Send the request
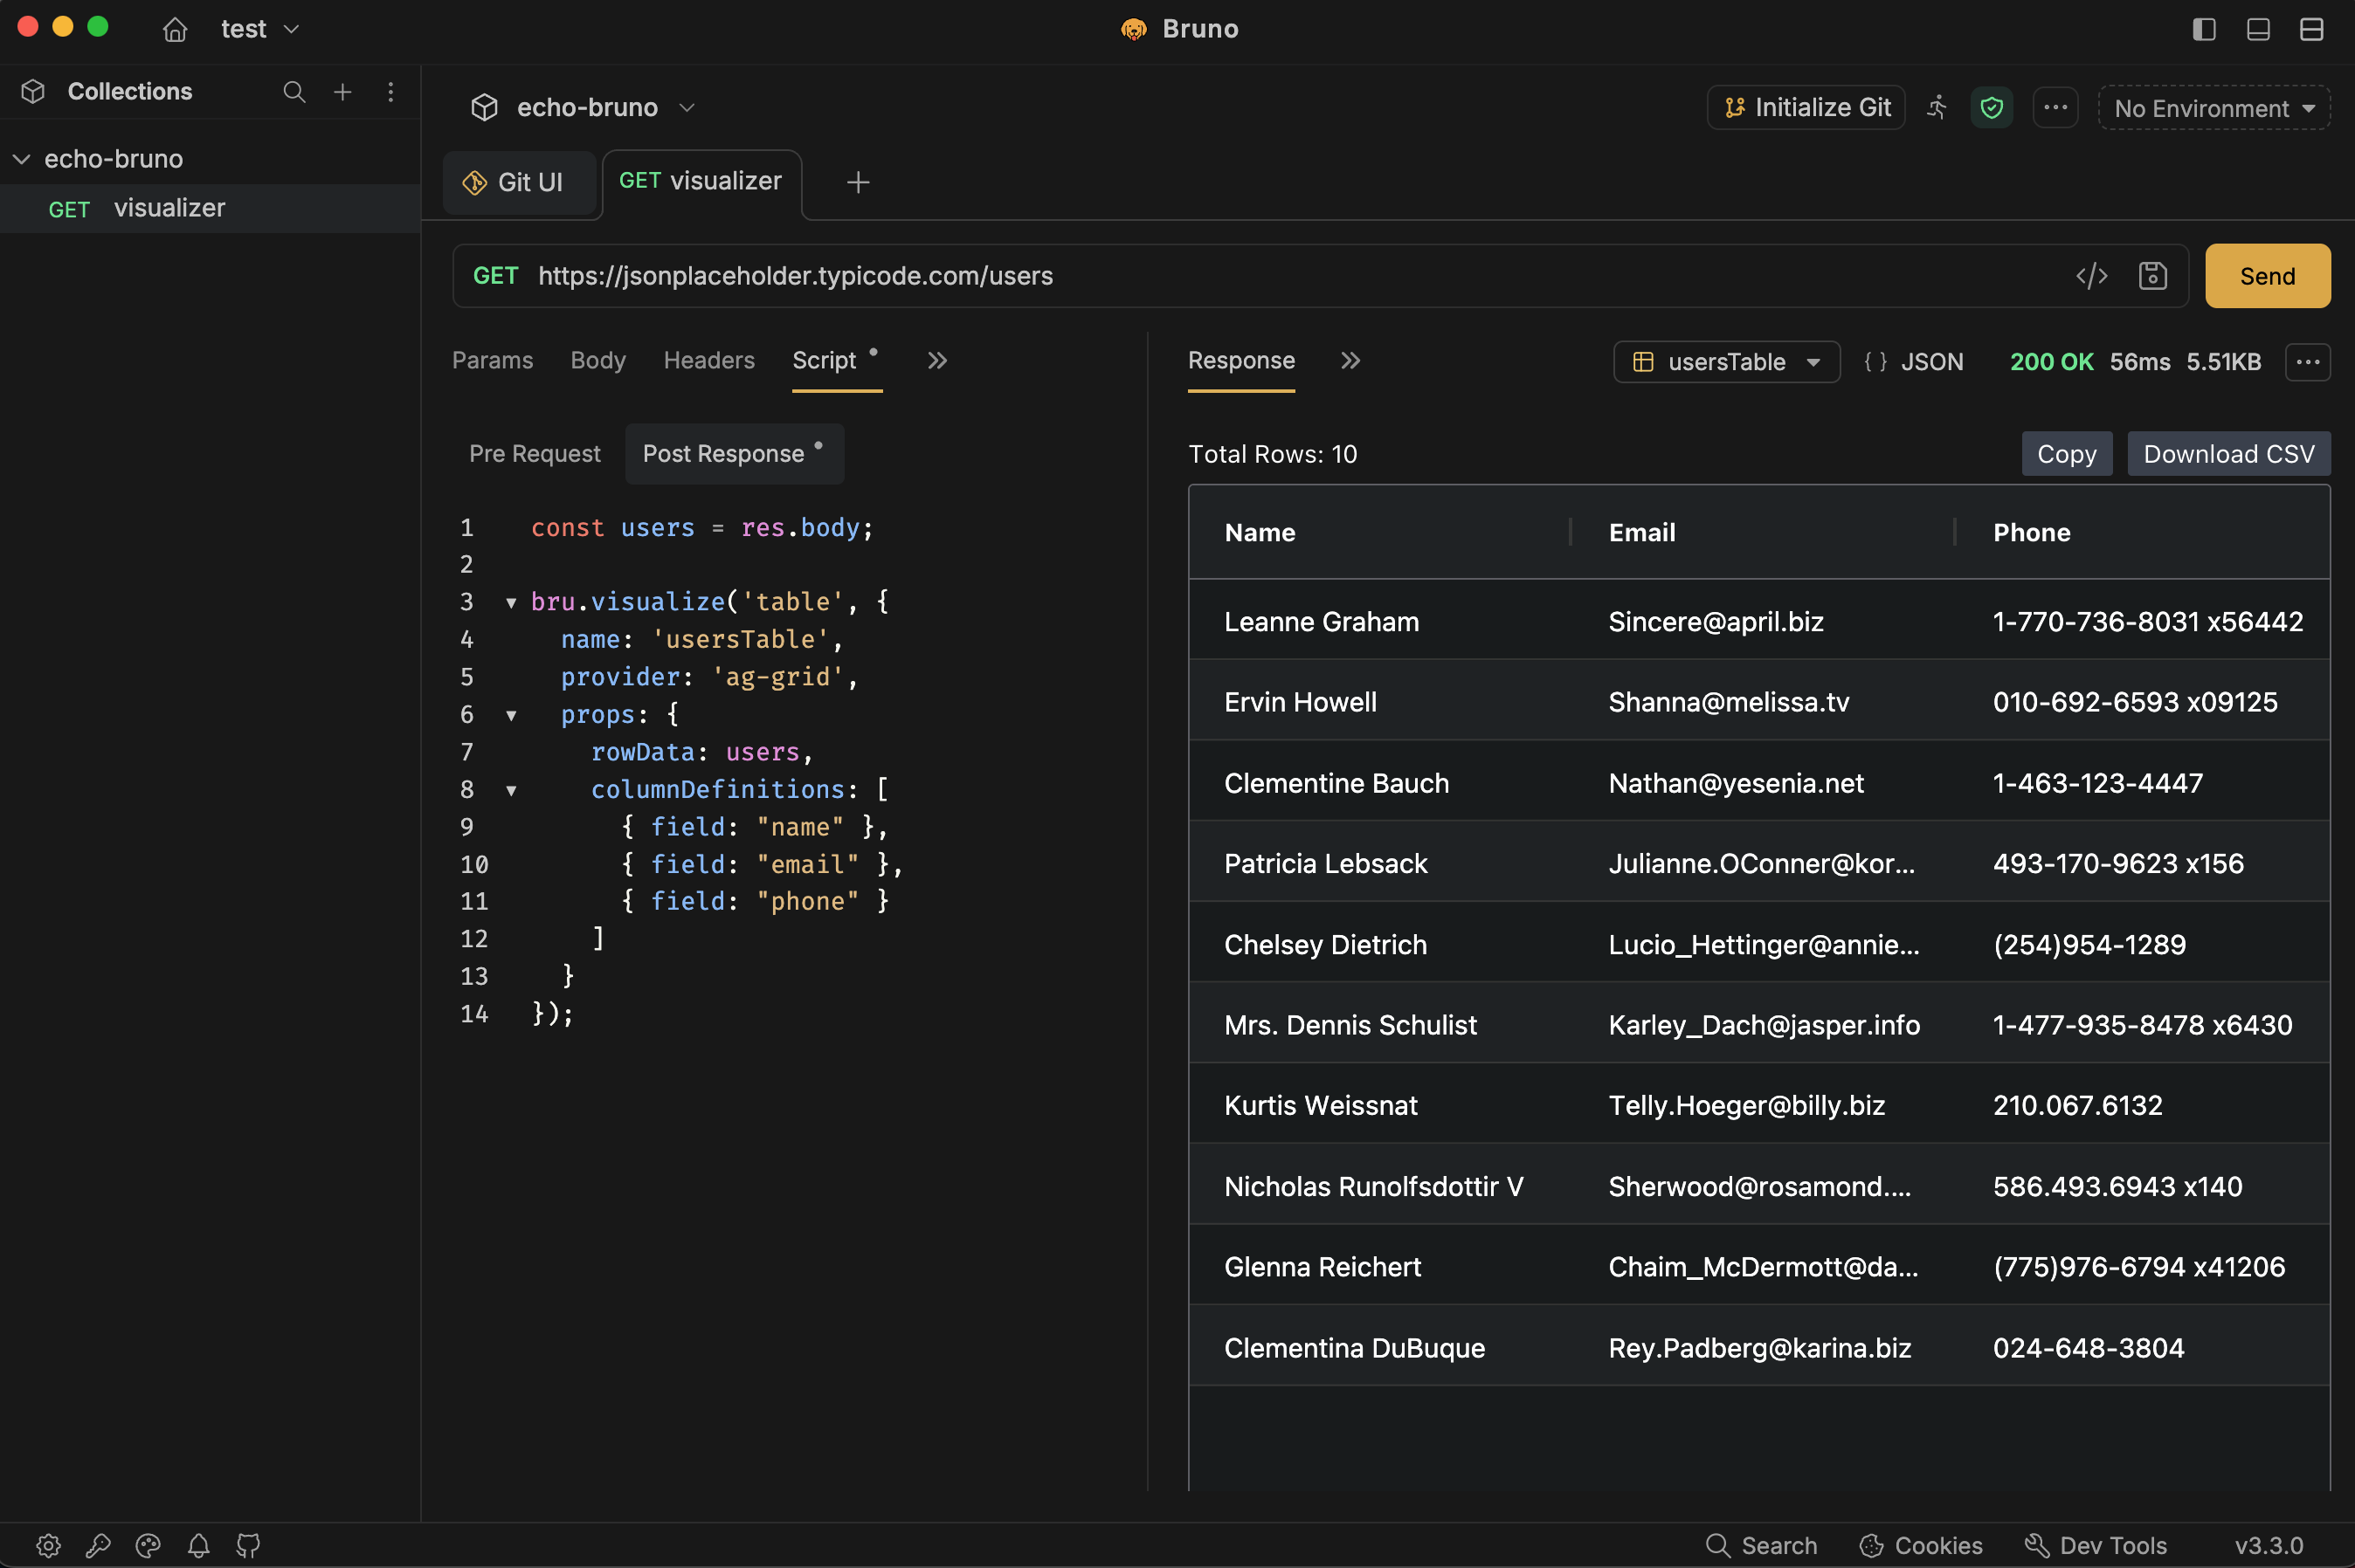Viewport: 2355px width, 1568px height. tap(2267, 276)
